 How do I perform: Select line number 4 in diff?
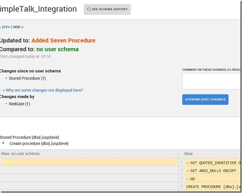(x=181, y=186)
